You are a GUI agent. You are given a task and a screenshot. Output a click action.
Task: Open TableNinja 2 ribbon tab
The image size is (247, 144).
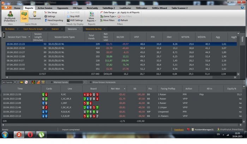109,8
